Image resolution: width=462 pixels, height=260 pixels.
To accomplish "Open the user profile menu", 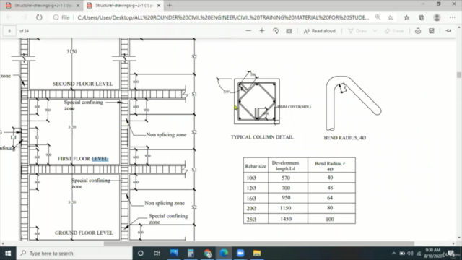I will [x=437, y=17].
